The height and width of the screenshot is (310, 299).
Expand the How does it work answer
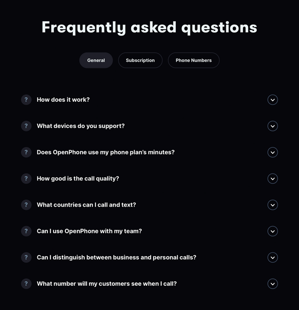click(x=272, y=100)
